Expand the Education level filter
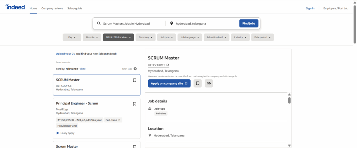The width and height of the screenshot is (357, 148). click(217, 37)
